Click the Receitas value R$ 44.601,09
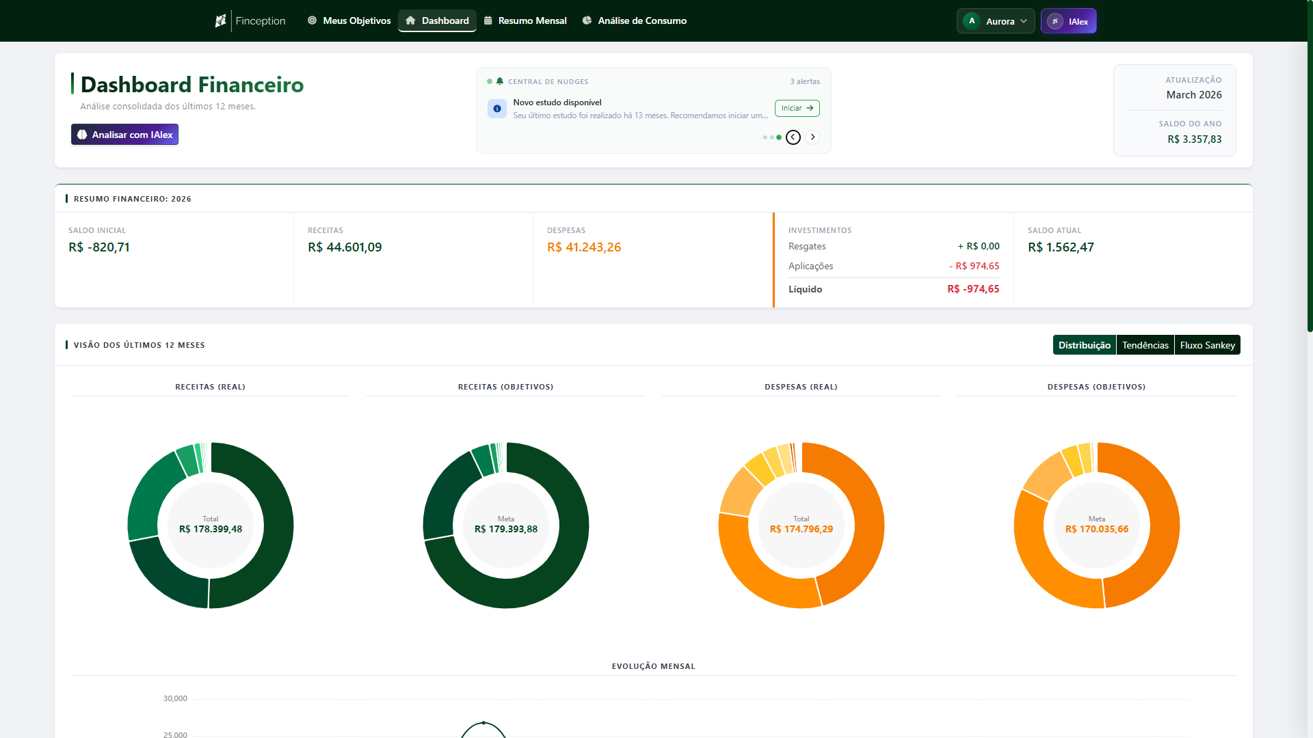Image resolution: width=1313 pixels, height=738 pixels. point(345,247)
